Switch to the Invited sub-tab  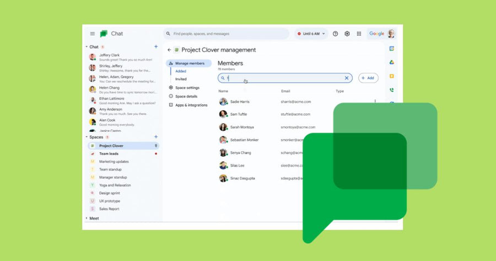pyautogui.click(x=181, y=79)
